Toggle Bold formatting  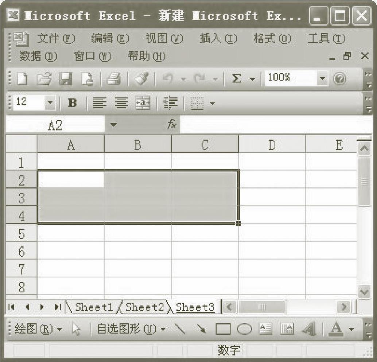72,103
